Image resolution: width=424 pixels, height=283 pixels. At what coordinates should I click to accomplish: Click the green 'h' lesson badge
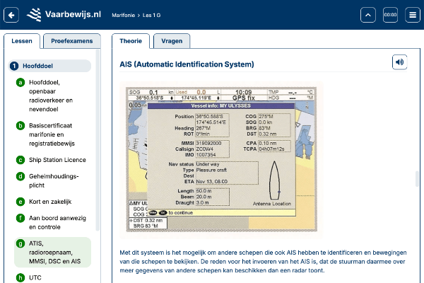click(20, 277)
